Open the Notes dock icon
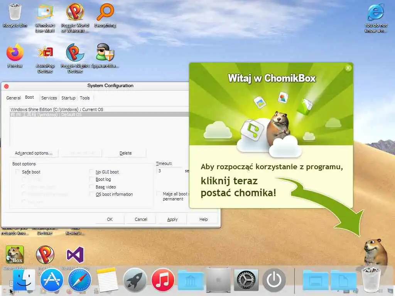The height and width of the screenshot is (296, 395). coord(107,280)
